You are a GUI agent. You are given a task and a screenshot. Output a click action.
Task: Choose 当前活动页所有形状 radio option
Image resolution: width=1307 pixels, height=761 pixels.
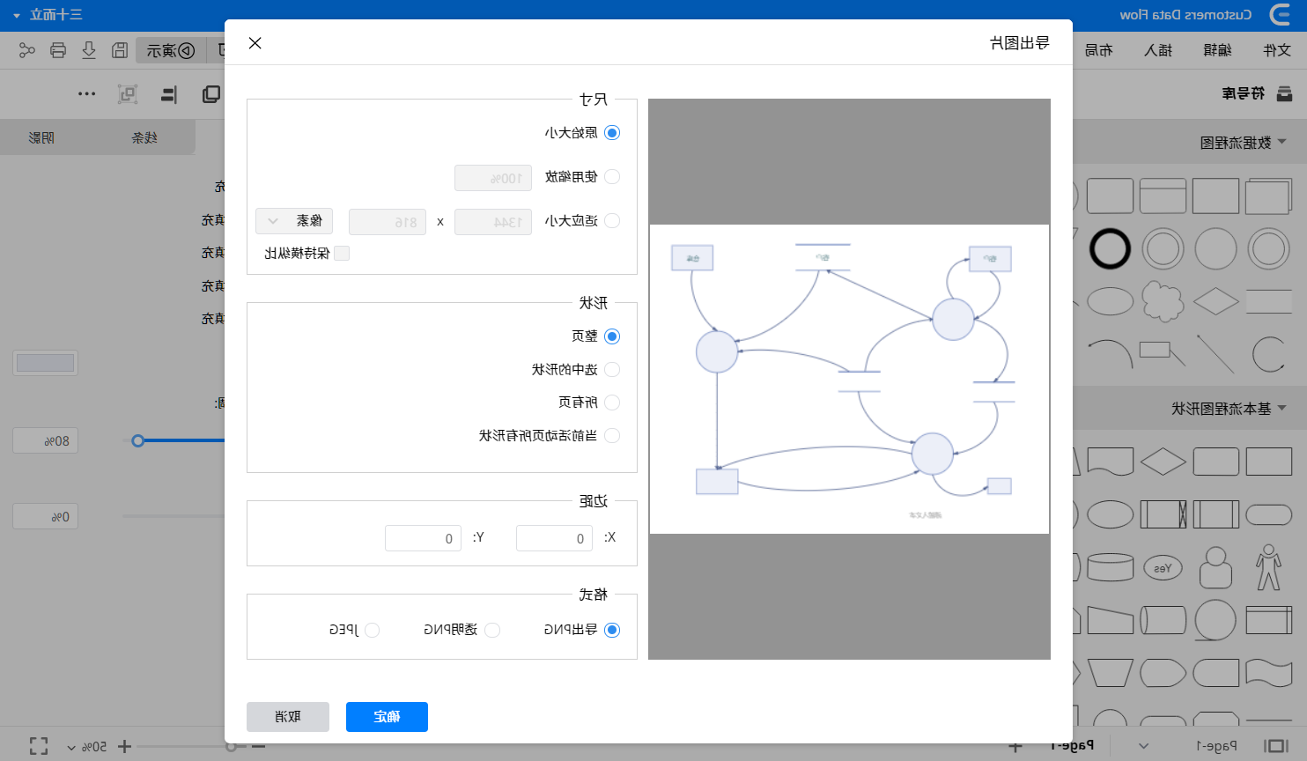pyautogui.click(x=612, y=436)
